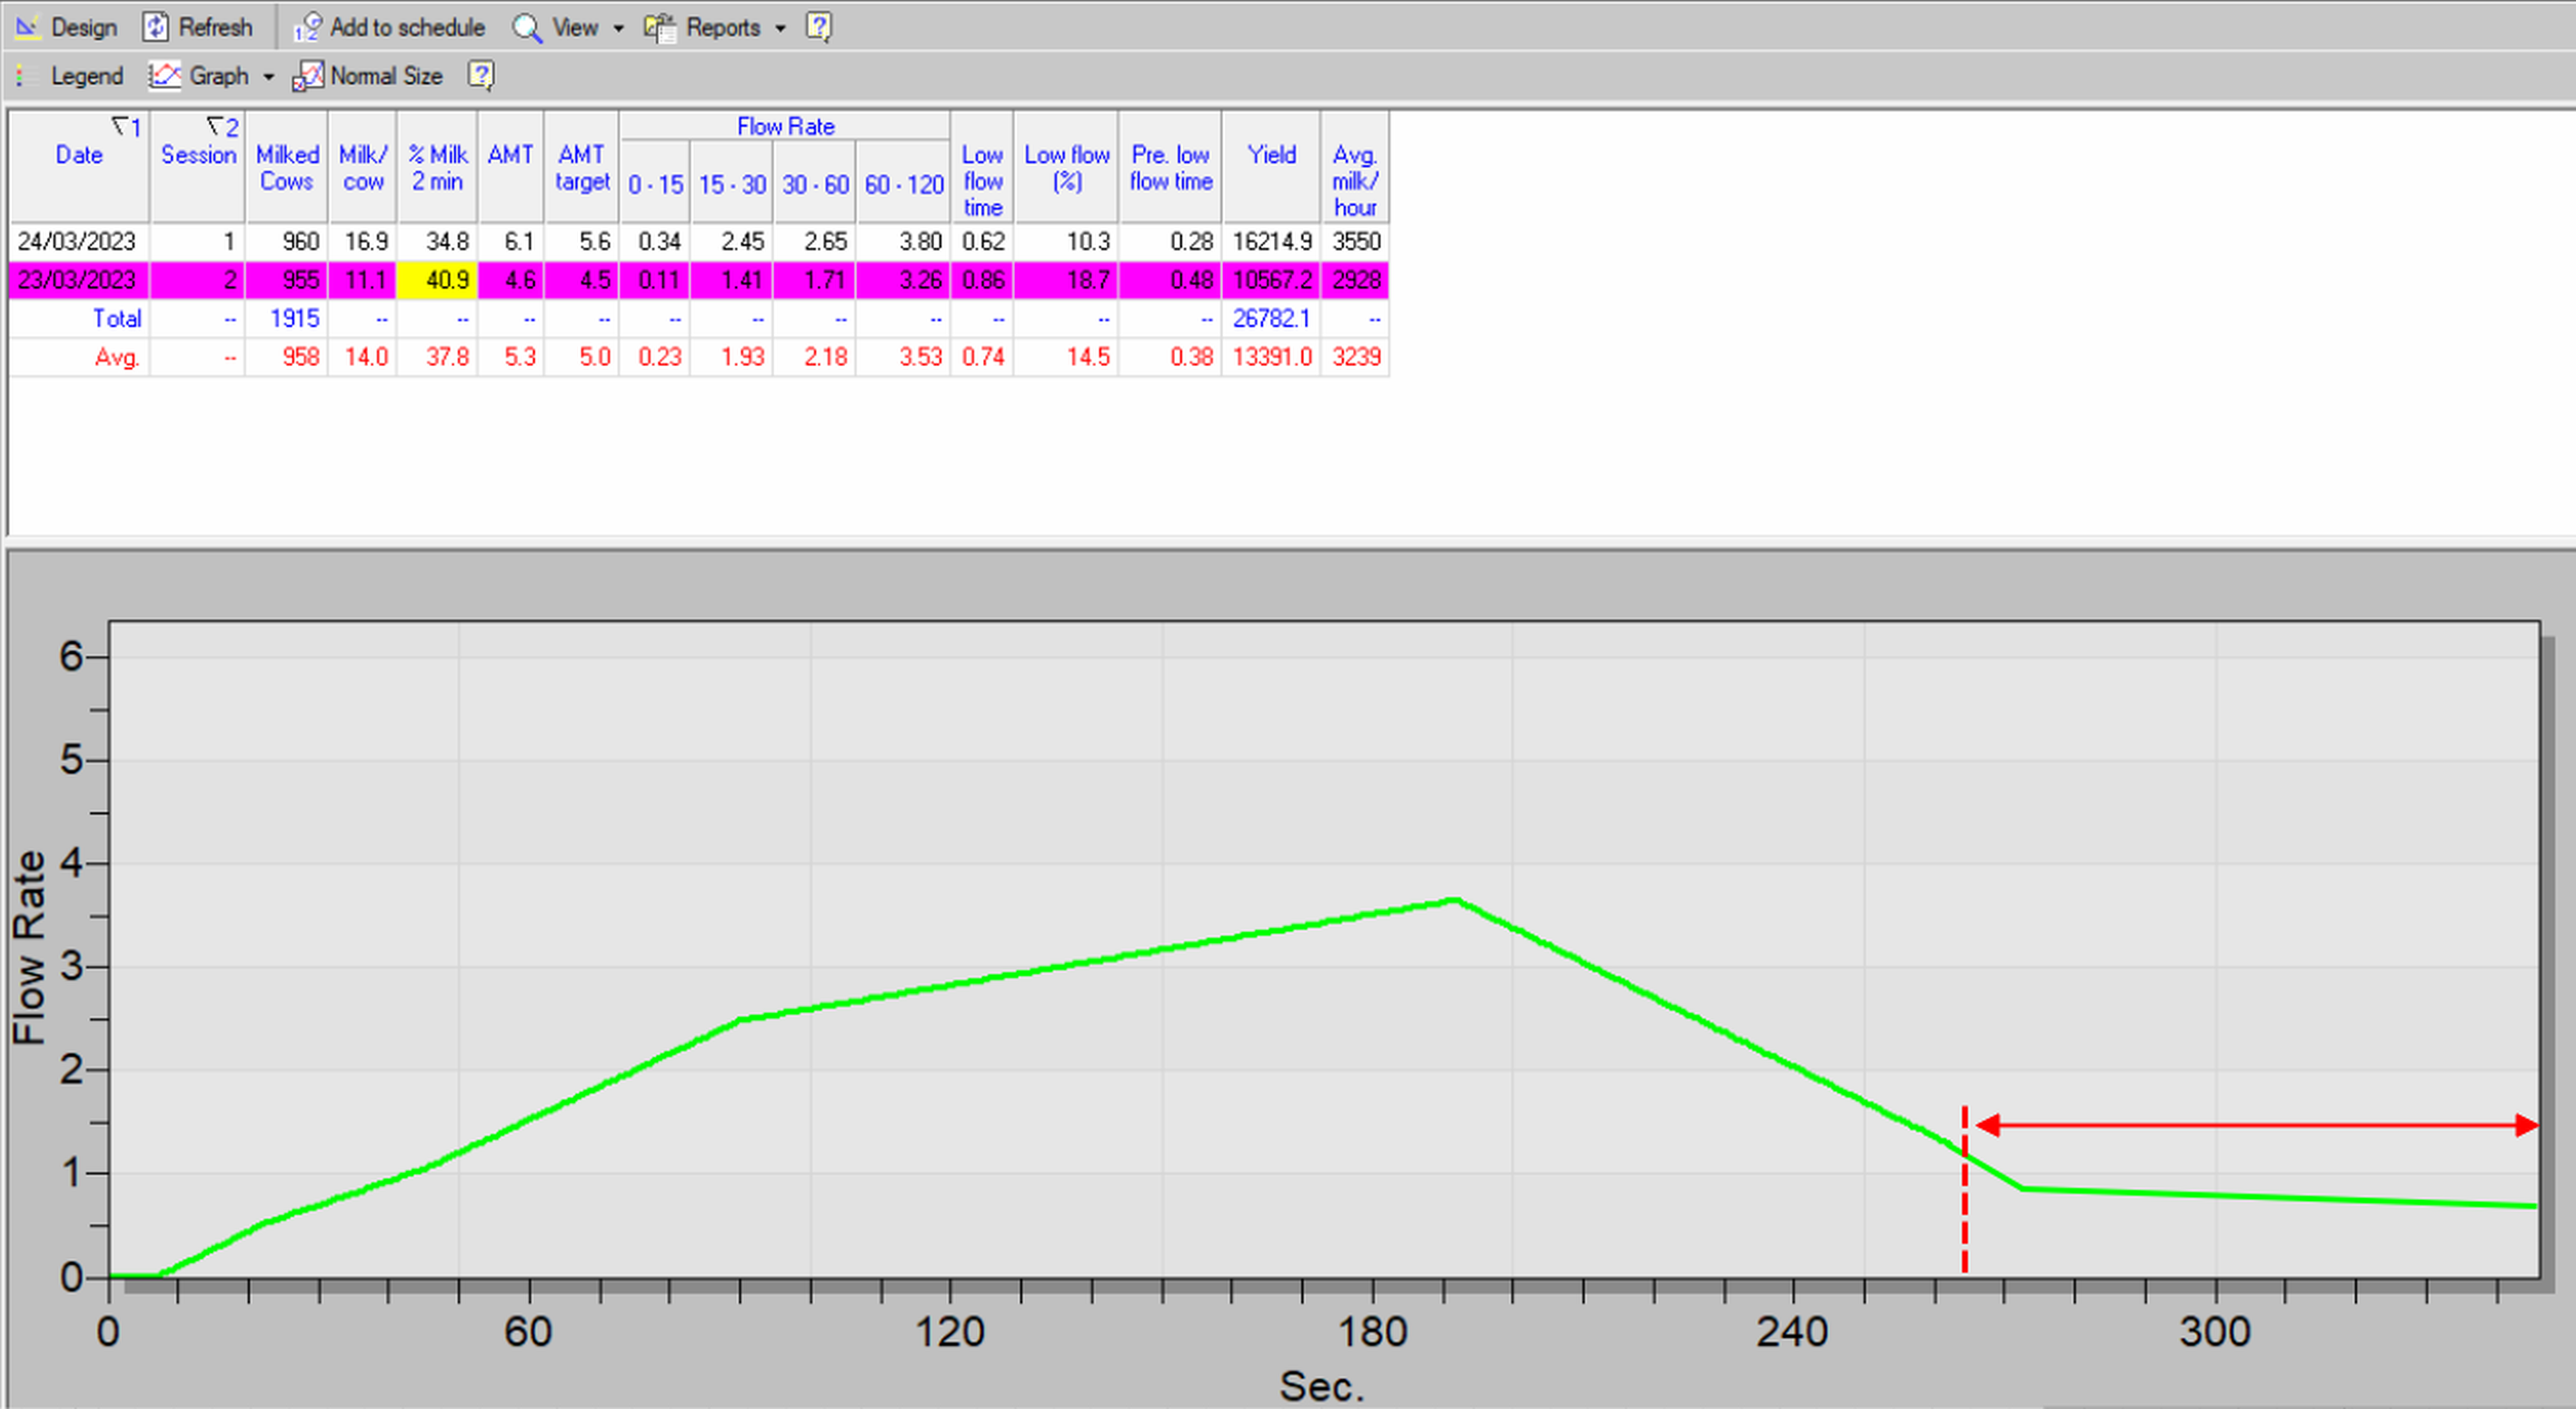2576x1409 pixels.
Task: Click the Refresh icon in toolbar
Action: [x=155, y=27]
